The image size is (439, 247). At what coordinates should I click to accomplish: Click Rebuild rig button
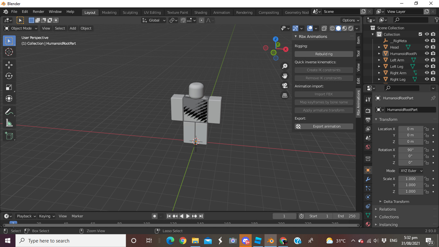tap(324, 54)
